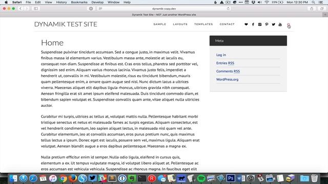This screenshot has width=328, height=184.
Task: Open the Bookmarks menu
Action: [x=79, y=2]
